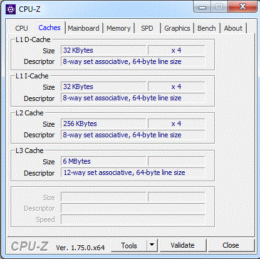Go to the Memory tab
This screenshot has width=260, height=259.
(118, 28)
